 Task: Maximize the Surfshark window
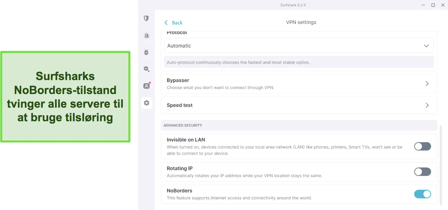(x=433, y=5)
